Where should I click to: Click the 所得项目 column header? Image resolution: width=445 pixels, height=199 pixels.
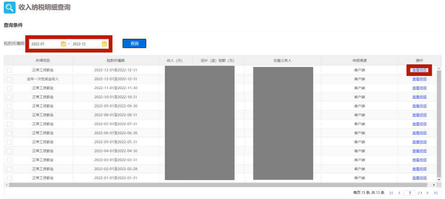point(43,60)
